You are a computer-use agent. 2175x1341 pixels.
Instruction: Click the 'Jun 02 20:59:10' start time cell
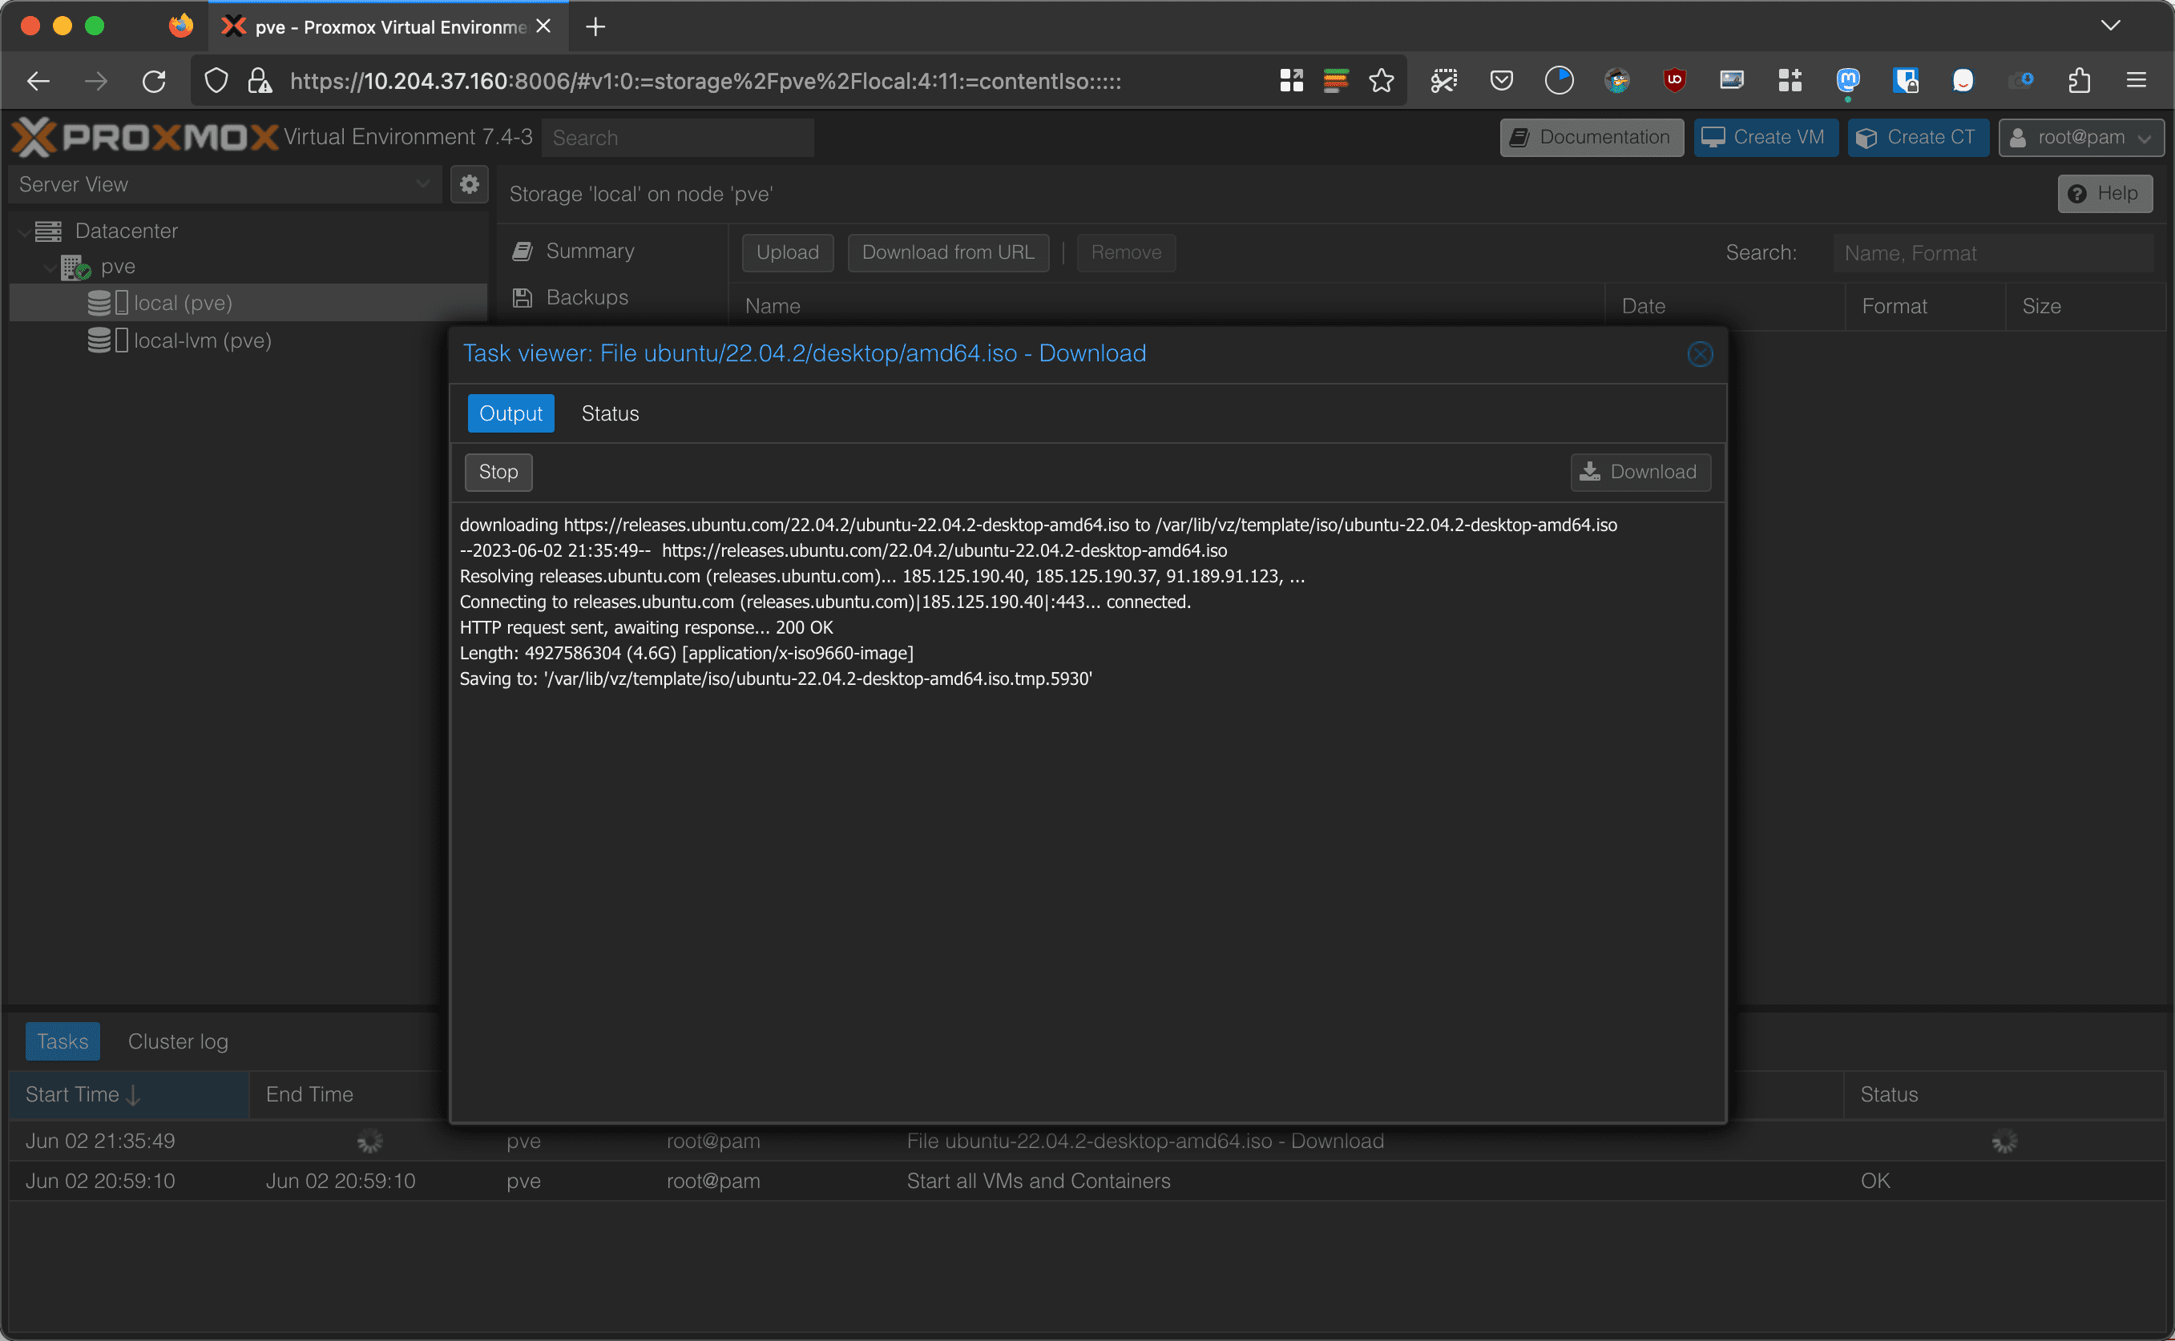[x=100, y=1182]
